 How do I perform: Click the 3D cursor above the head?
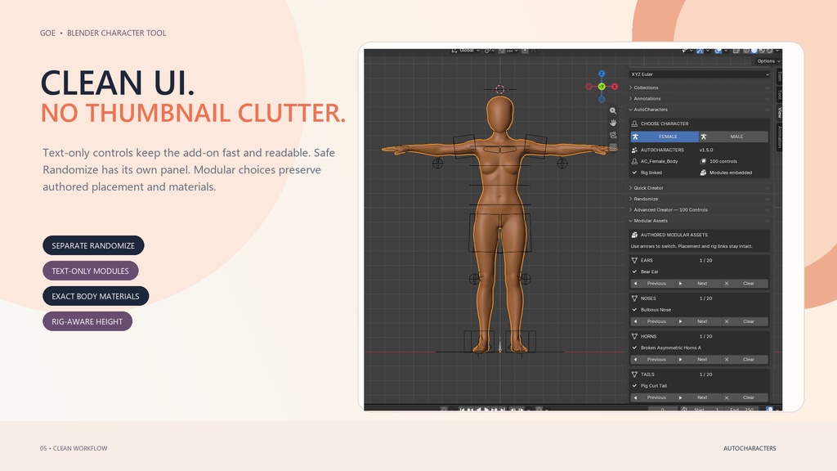tap(499, 89)
